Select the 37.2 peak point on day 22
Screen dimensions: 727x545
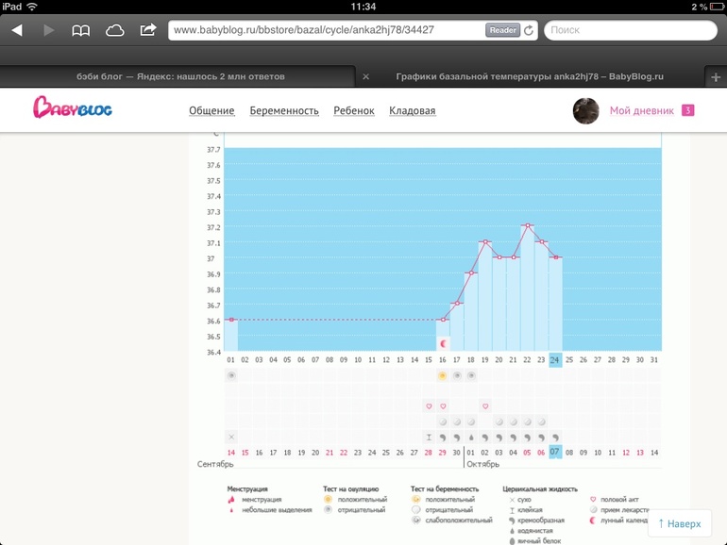528,225
